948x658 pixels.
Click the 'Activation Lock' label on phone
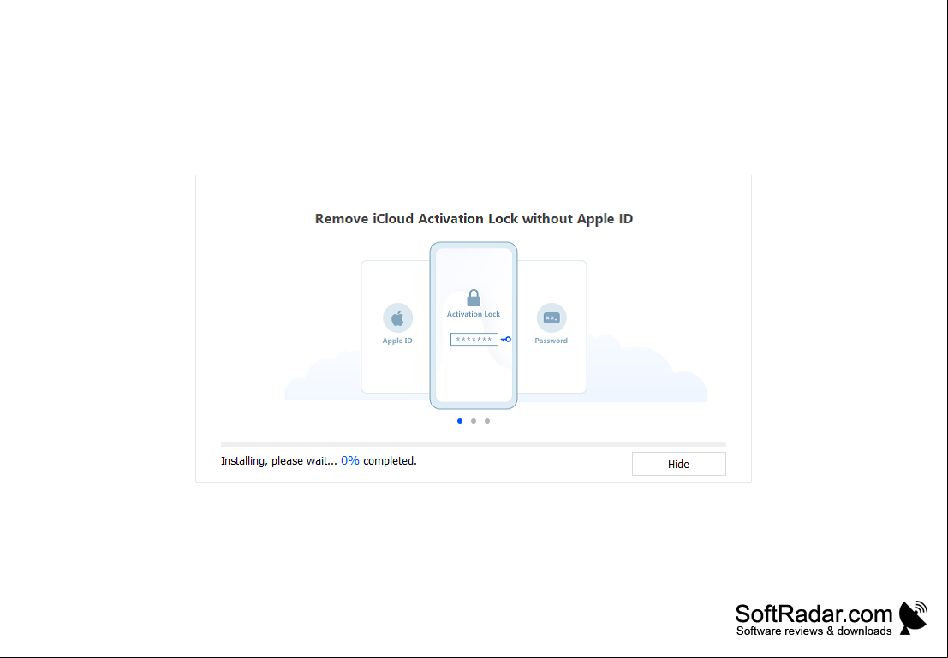coord(474,314)
